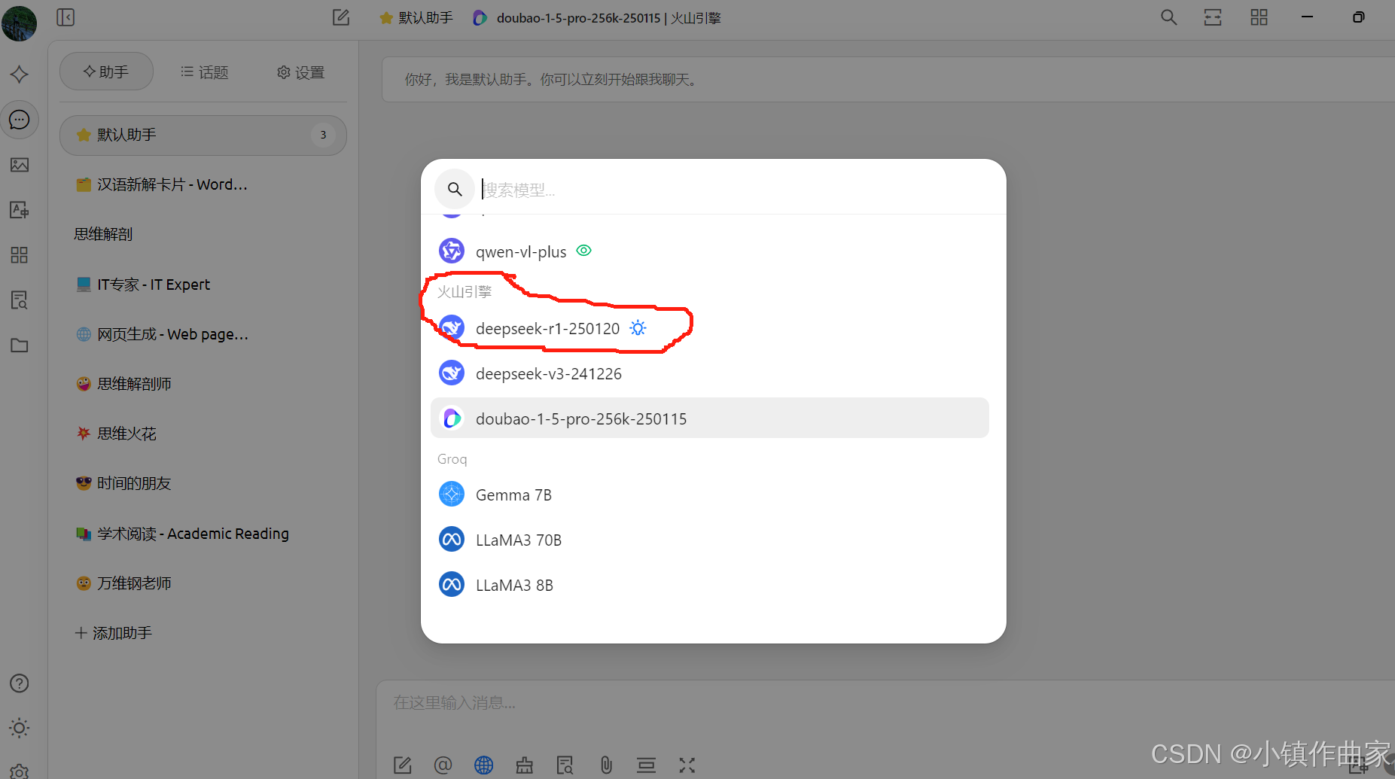
Task: Click the MCP tools icon in input toolbar
Action: pyautogui.click(x=525, y=765)
